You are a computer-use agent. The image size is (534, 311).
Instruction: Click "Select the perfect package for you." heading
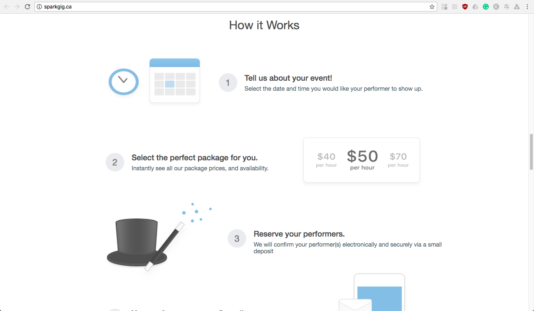[x=195, y=158]
